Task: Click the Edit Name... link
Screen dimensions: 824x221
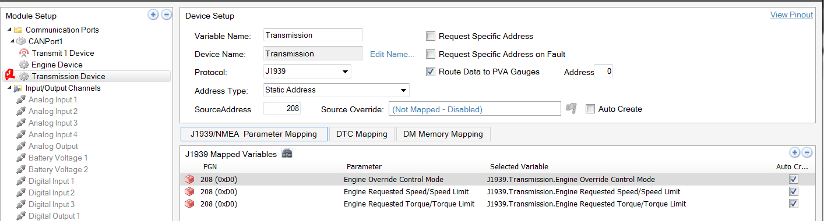Action: click(x=392, y=54)
